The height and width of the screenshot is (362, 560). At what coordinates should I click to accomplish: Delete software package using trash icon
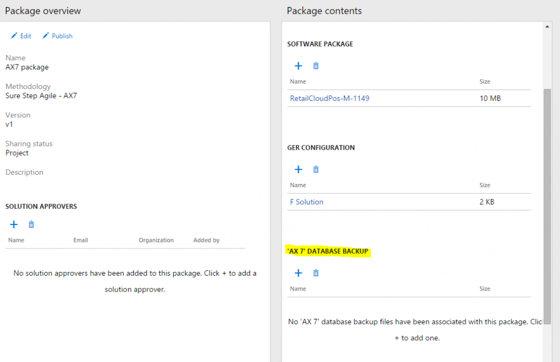click(316, 66)
